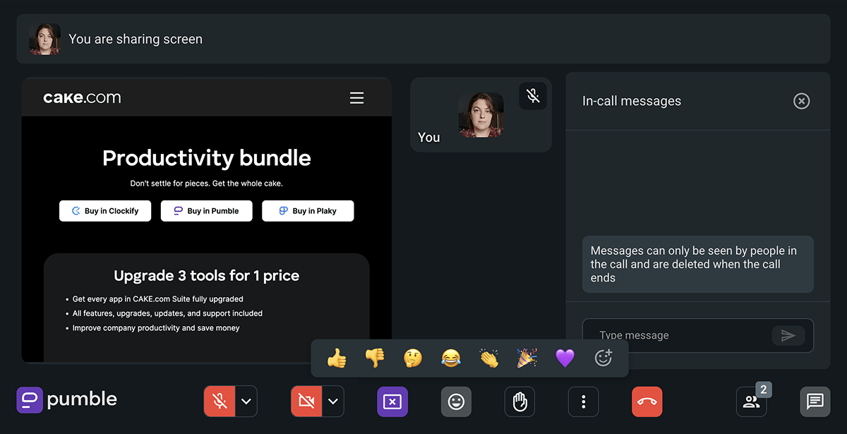
Task: Click Buy in Clockify button
Action: click(105, 211)
